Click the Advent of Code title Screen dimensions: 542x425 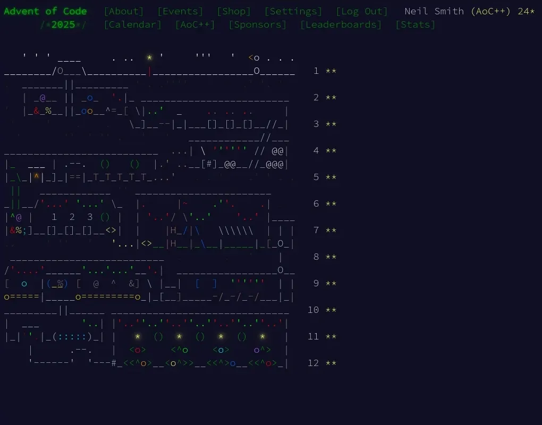point(46,11)
